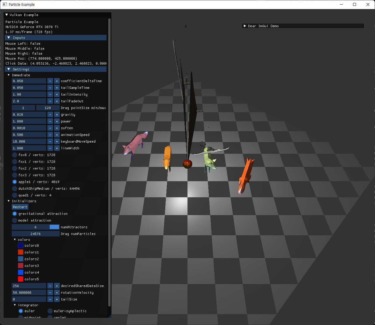Decrease desiredSharedDataSize with minus button
Viewport: 375px width, 325px height.
coord(50,286)
